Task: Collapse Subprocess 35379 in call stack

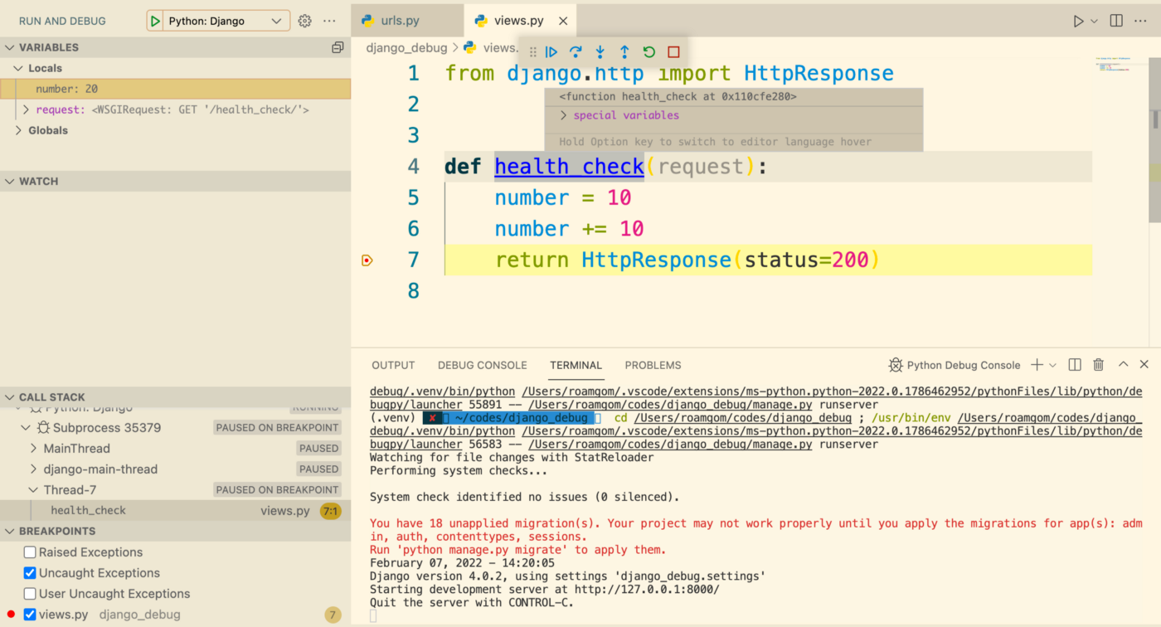Action: 26,428
